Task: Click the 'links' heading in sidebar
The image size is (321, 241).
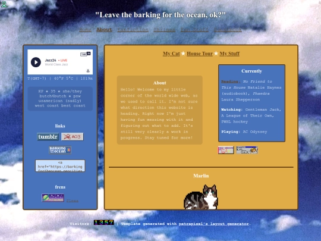Action: tap(60, 126)
